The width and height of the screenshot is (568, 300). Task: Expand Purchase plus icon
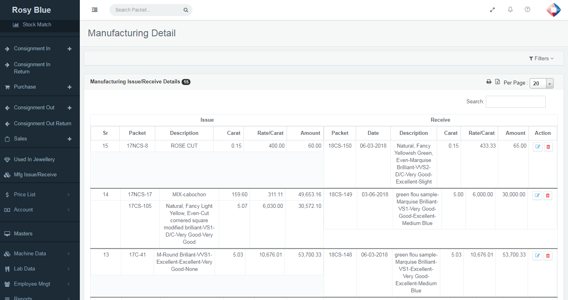click(69, 87)
